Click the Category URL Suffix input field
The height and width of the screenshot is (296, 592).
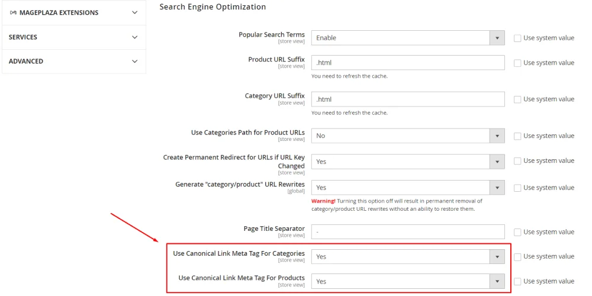click(x=408, y=99)
